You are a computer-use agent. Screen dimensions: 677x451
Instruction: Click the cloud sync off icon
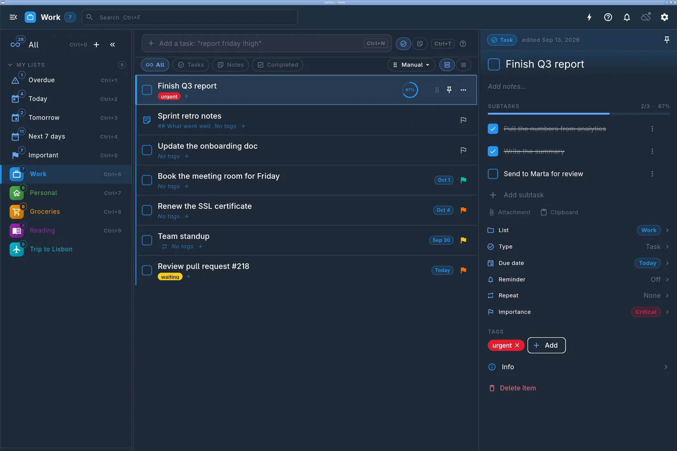tap(646, 17)
